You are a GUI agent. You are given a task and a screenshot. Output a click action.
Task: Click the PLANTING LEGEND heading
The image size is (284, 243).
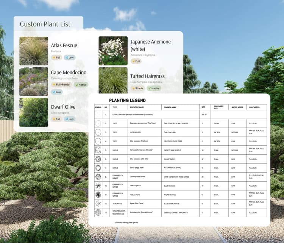[x=127, y=100]
